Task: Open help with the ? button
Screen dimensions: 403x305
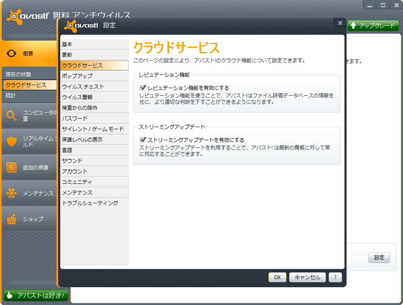Action: 335,277
